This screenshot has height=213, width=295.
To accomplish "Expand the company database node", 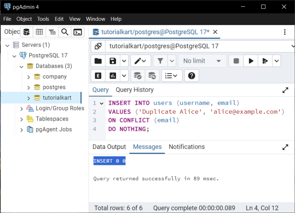I will [28, 77].
